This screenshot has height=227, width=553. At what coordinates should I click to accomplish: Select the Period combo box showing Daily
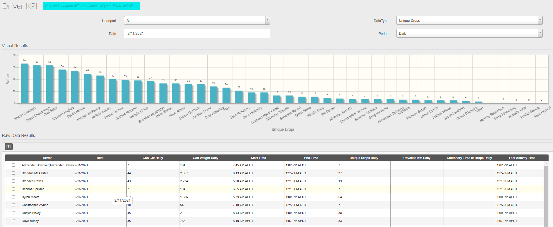point(469,33)
